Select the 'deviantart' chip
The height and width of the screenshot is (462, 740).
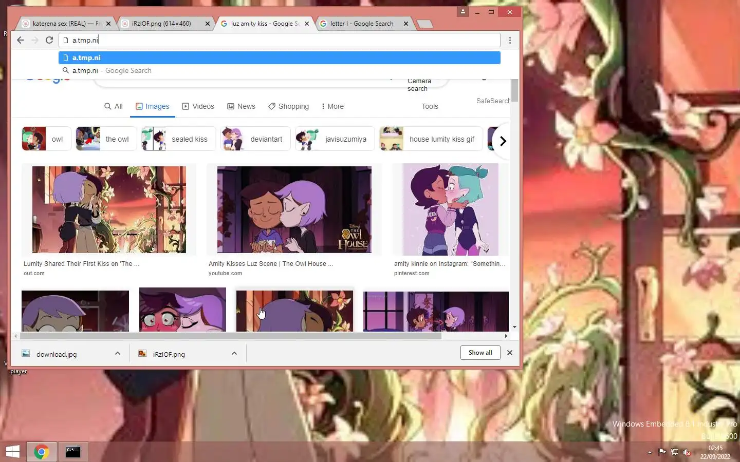click(x=255, y=139)
